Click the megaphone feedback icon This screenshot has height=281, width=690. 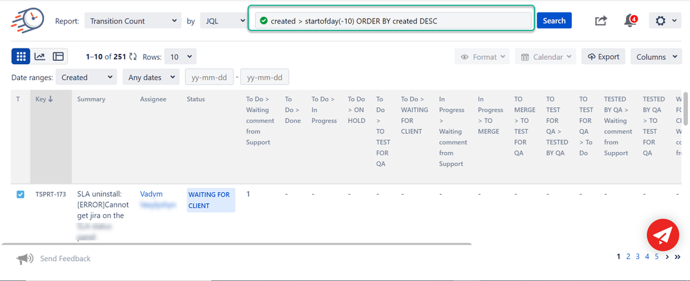[x=25, y=259]
